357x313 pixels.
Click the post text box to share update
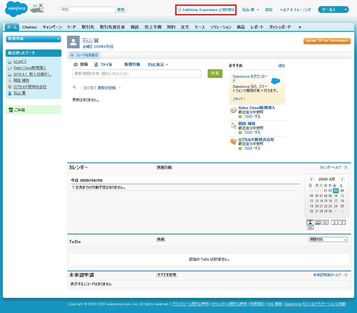pos(137,73)
